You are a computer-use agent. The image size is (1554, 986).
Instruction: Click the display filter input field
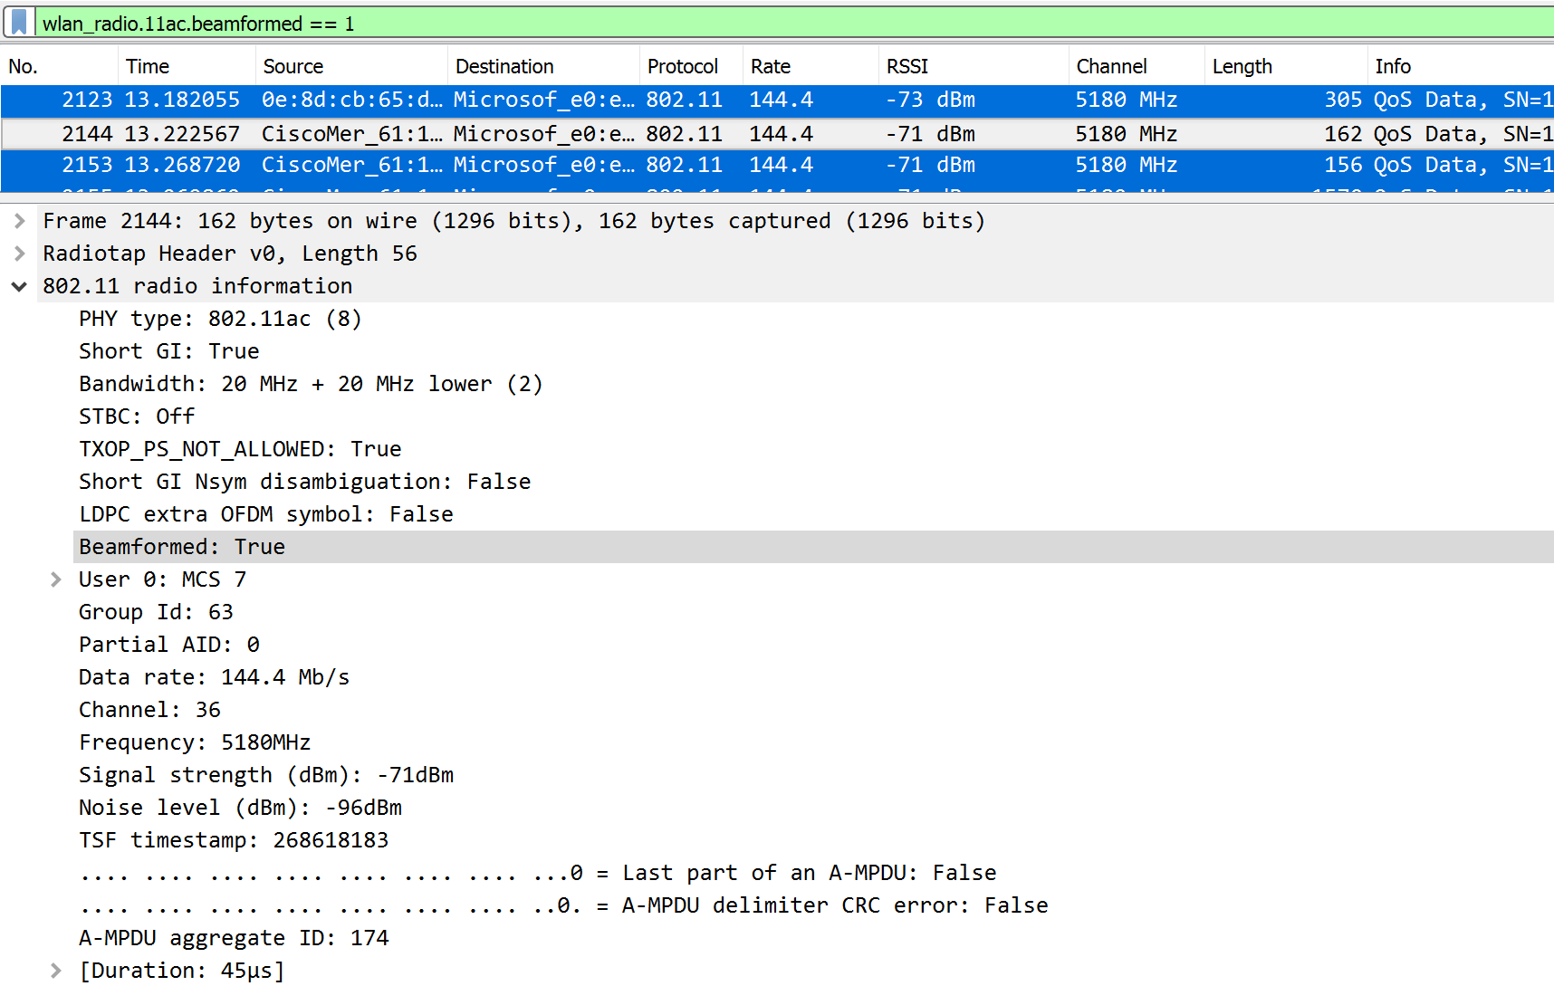724,24
